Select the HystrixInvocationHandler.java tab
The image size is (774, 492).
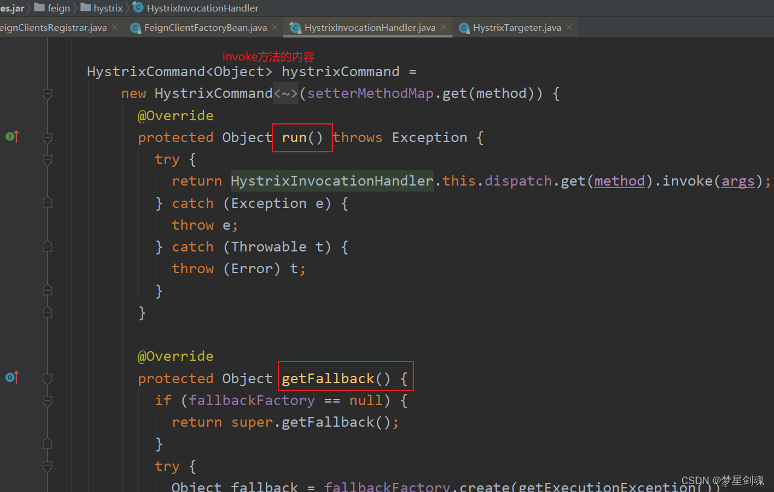click(370, 28)
